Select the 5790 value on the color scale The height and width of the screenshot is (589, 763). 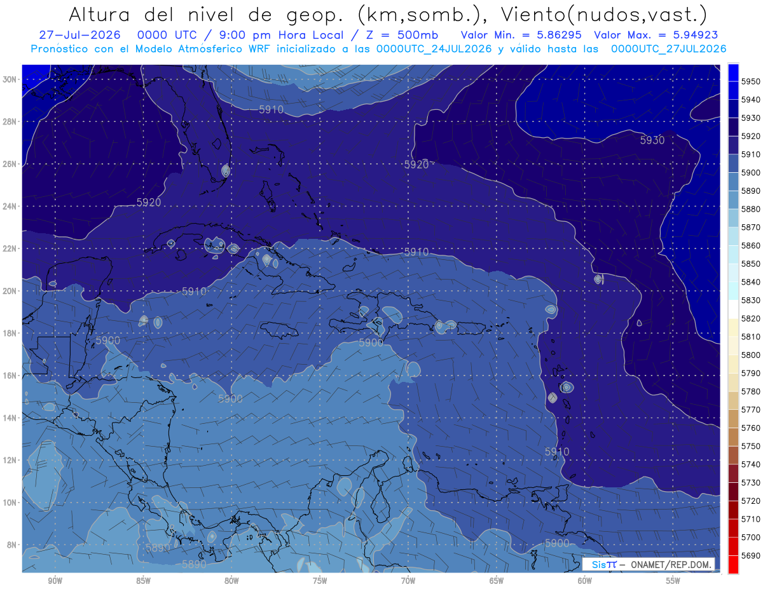[x=750, y=373]
